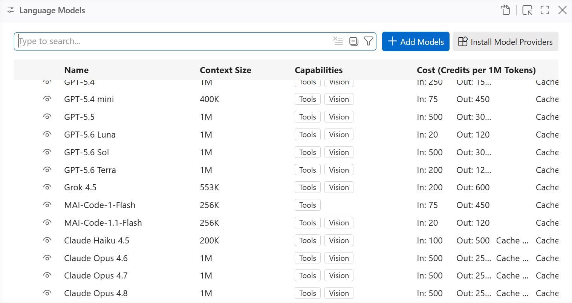Image resolution: width=572 pixels, height=303 pixels.
Task: Click the open in new window icon
Action: click(527, 10)
